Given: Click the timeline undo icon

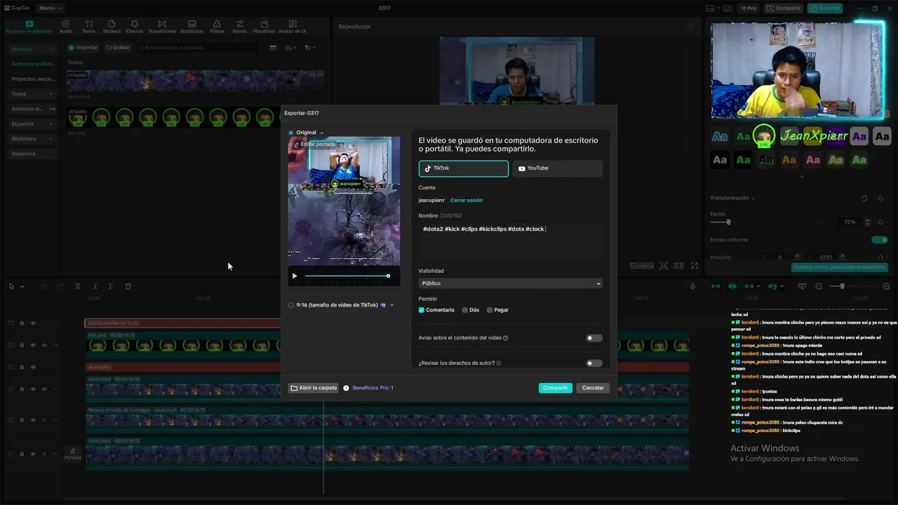Looking at the screenshot, I should (x=43, y=286).
